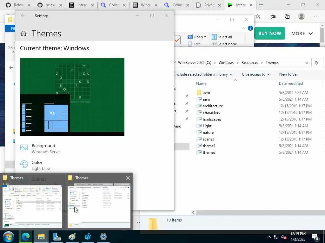The image size is (325, 243).
Task: Click the chevron after Resources in the breadcrumb
Action: pyautogui.click(x=262, y=63)
